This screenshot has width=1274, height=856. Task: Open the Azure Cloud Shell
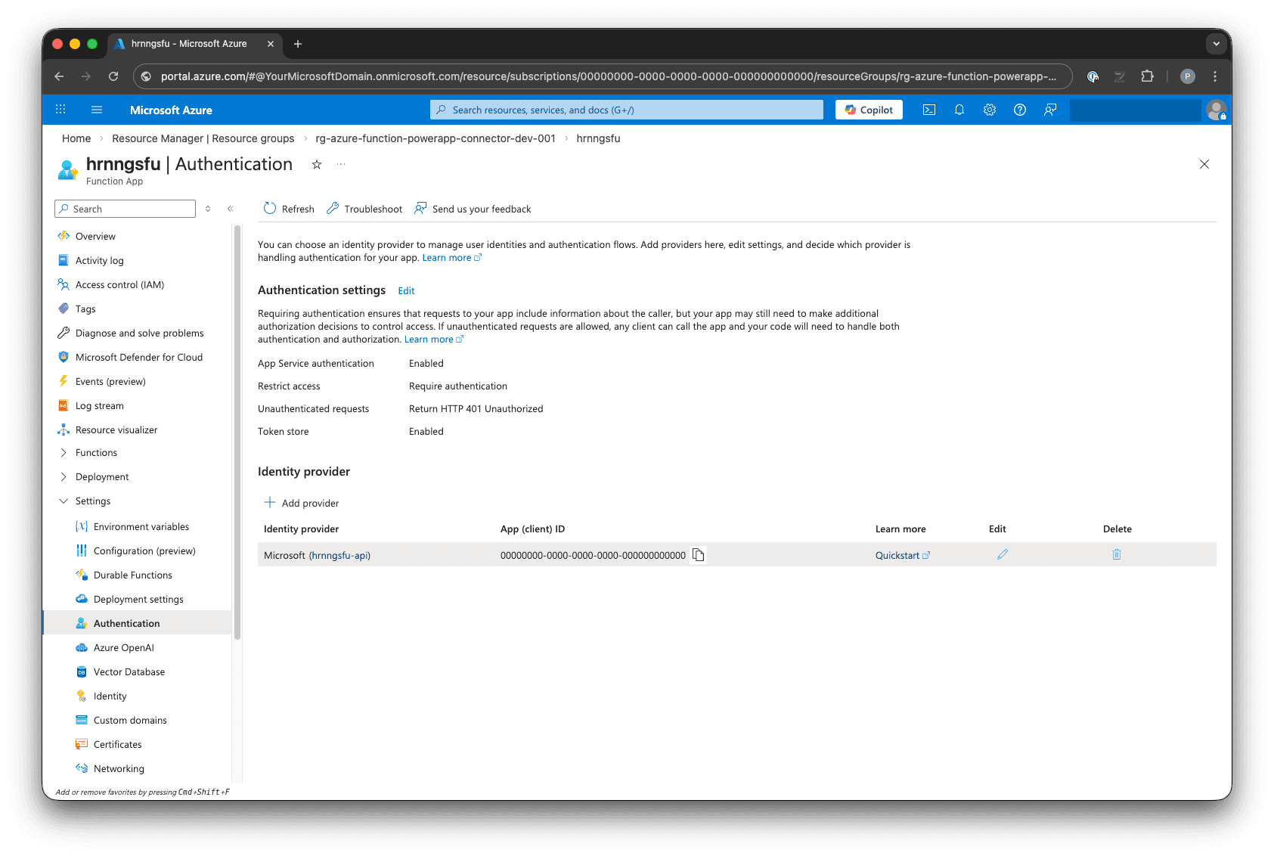(928, 110)
